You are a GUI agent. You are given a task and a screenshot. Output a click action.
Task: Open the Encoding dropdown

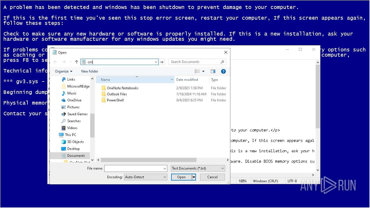146,177
